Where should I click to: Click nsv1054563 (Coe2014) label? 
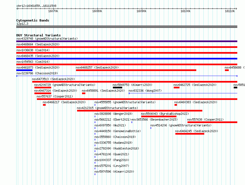[x=33, y=62]
